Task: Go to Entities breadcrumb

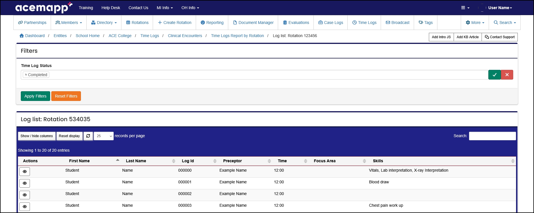Action: click(60, 36)
